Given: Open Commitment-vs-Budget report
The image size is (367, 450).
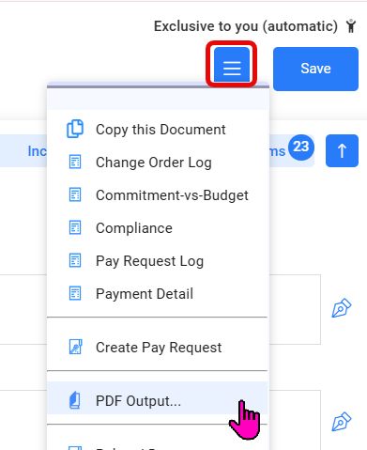Looking at the screenshot, I should 158,195.
